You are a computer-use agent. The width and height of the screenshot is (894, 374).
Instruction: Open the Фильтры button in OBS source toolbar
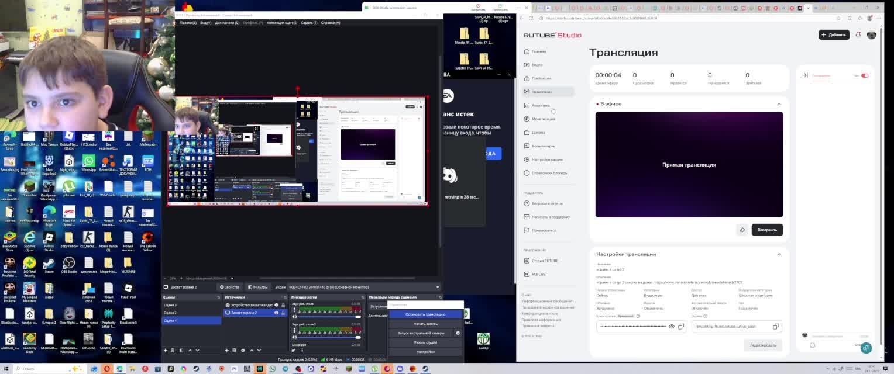(x=257, y=287)
